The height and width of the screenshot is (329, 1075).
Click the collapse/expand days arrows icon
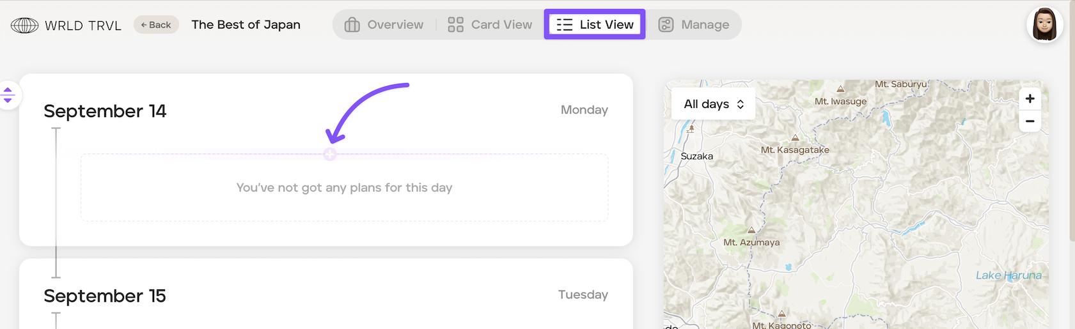click(x=8, y=95)
